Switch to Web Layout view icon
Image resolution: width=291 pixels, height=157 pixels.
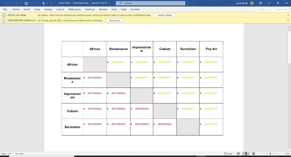point(253,154)
